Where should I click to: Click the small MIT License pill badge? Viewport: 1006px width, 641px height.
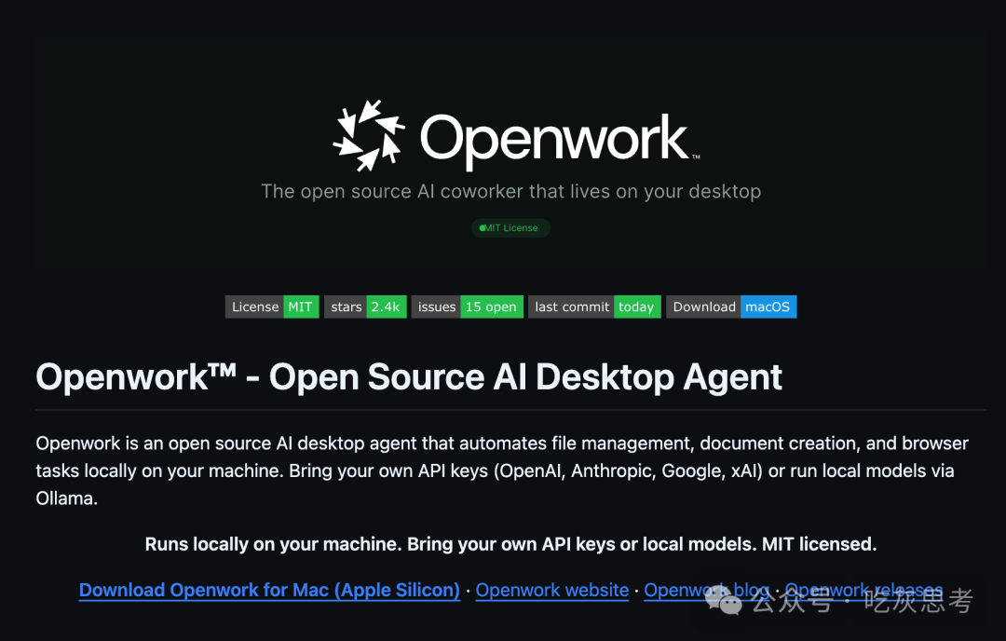[x=510, y=227]
